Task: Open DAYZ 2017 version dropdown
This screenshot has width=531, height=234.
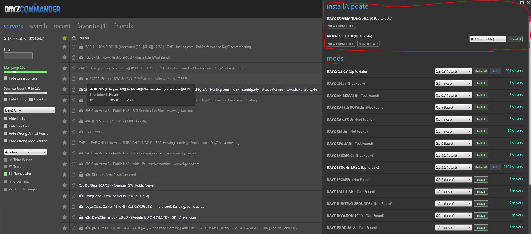Action: pos(453,83)
